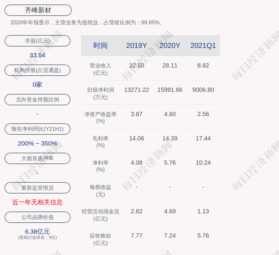Select the 预告净利同比(Y21H1) pill
Image resolution: width=279 pixels, height=255 pixels.
click(x=37, y=129)
